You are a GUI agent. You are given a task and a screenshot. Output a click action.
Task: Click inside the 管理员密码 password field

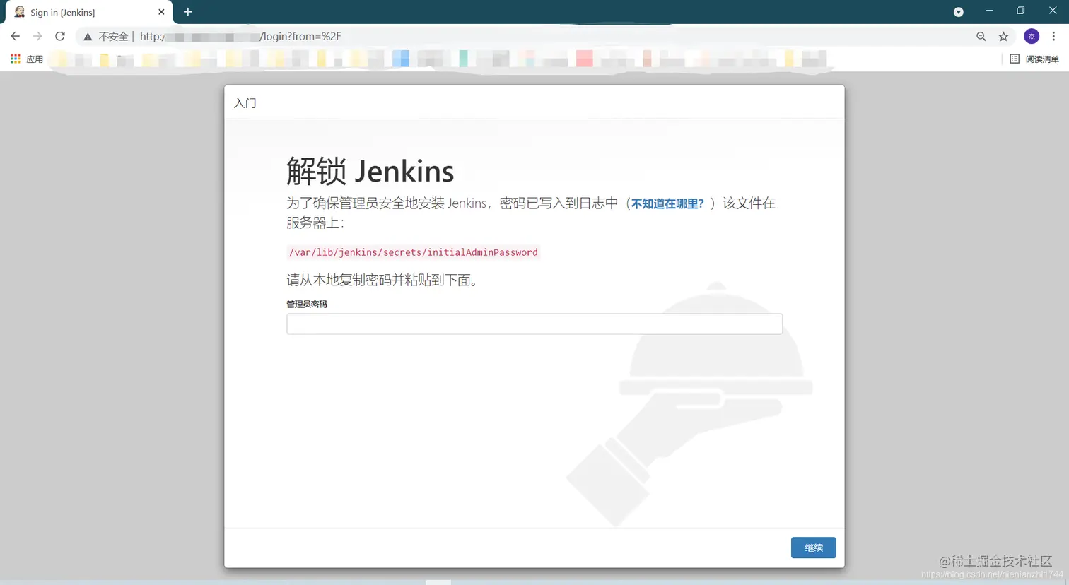534,324
